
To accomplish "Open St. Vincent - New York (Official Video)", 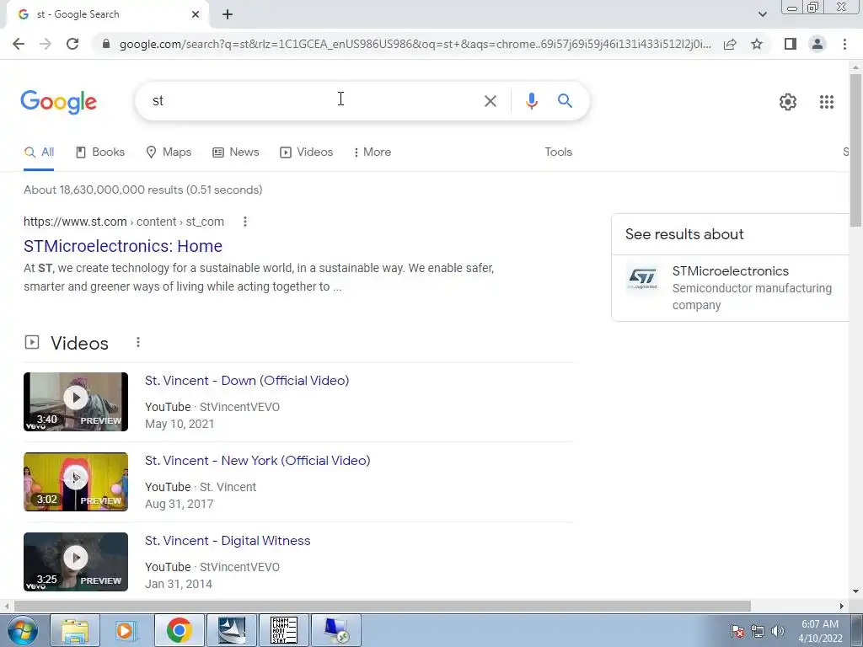I will (x=258, y=461).
